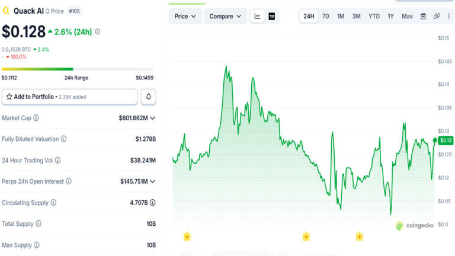Screen dimensions: 455x256
Task: Expand the Market Cap value chevron
Action: 153,118
